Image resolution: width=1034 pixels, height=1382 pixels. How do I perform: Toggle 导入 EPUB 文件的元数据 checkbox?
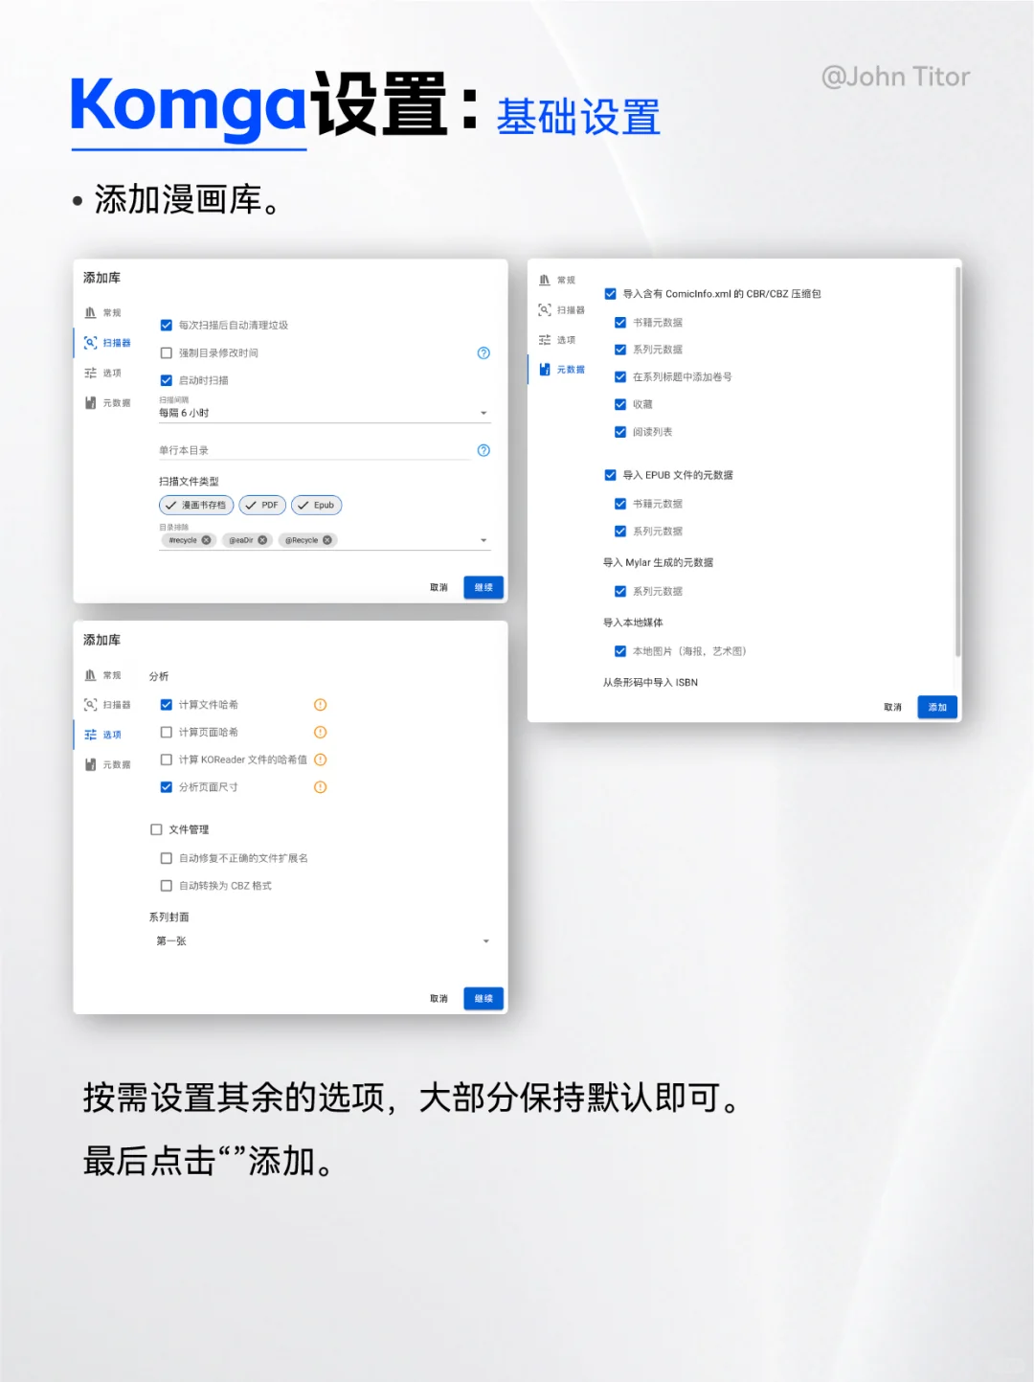tap(611, 475)
